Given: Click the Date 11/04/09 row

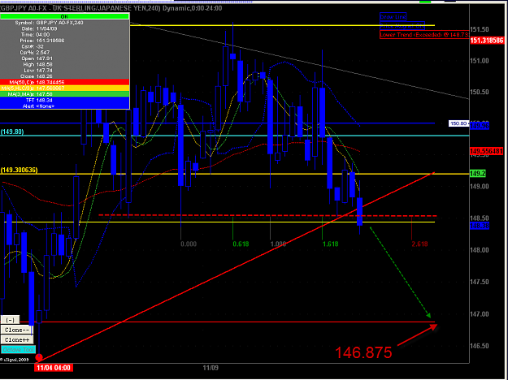Looking at the screenshot, I should click(x=65, y=28).
